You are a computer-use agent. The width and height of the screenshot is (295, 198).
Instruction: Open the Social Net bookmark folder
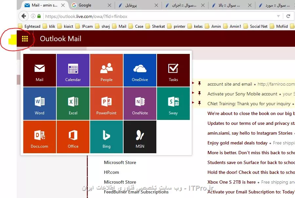[x=256, y=26]
